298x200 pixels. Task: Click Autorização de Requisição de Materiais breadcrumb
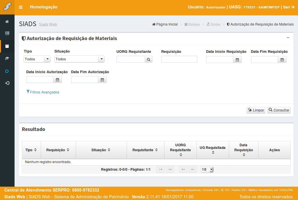pyautogui.click(x=260, y=24)
